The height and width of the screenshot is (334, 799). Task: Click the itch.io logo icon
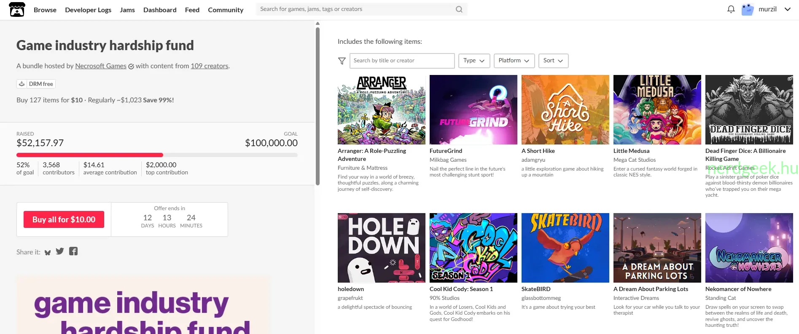coord(17,9)
